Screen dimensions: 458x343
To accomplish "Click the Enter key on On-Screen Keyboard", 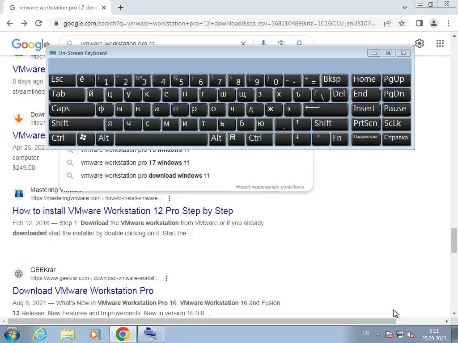I will [x=326, y=109].
